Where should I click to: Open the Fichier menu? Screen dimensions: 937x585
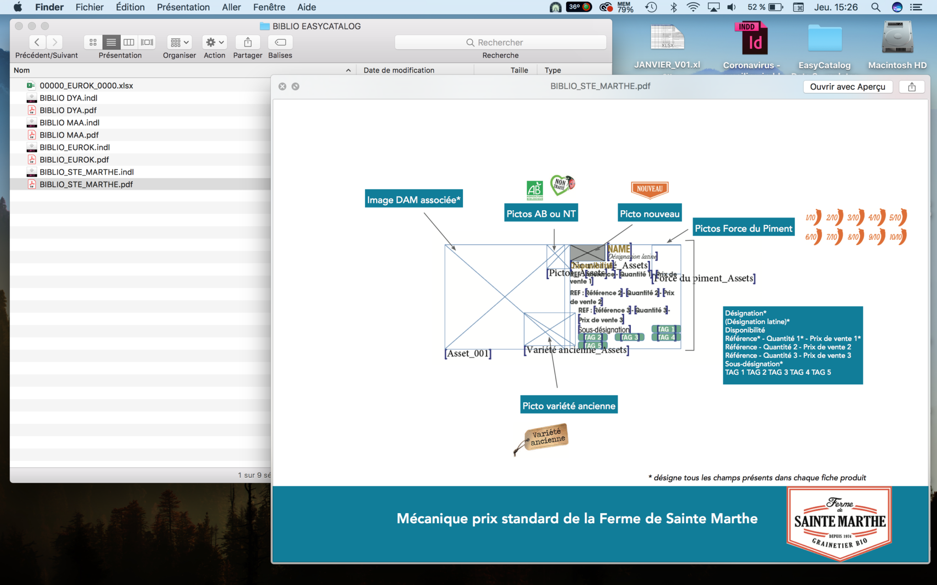coord(90,7)
